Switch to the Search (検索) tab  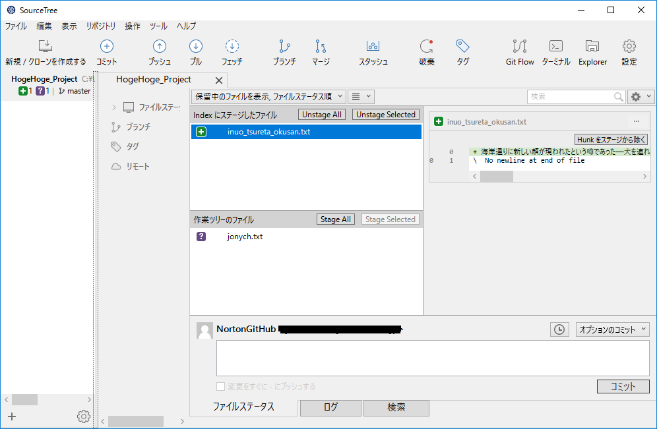pos(396,408)
